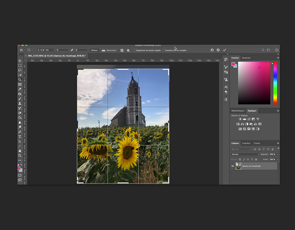Viewport: 295px width, 230px height.
Task: Click the Désincliner straighten button
Action: 109,50
